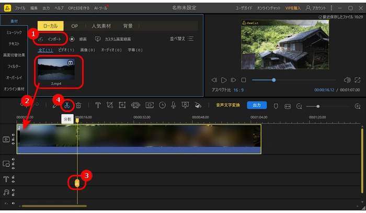Toggle fullscreen preview mode
Image resolution: width=366 pixels, height=213 pixels.
(357, 80)
